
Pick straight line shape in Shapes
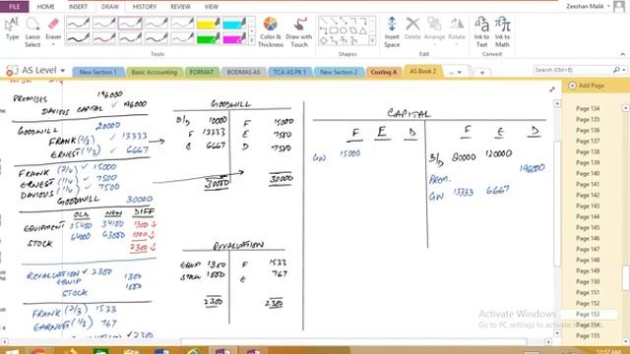pos(324,21)
